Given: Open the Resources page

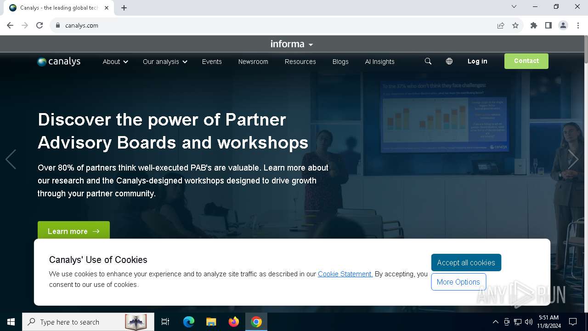Looking at the screenshot, I should [x=300, y=62].
